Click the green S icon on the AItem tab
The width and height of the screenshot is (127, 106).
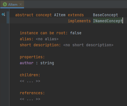5,4
